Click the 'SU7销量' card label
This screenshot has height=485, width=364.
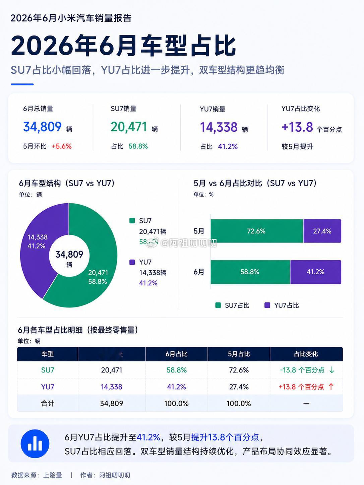click(x=124, y=109)
